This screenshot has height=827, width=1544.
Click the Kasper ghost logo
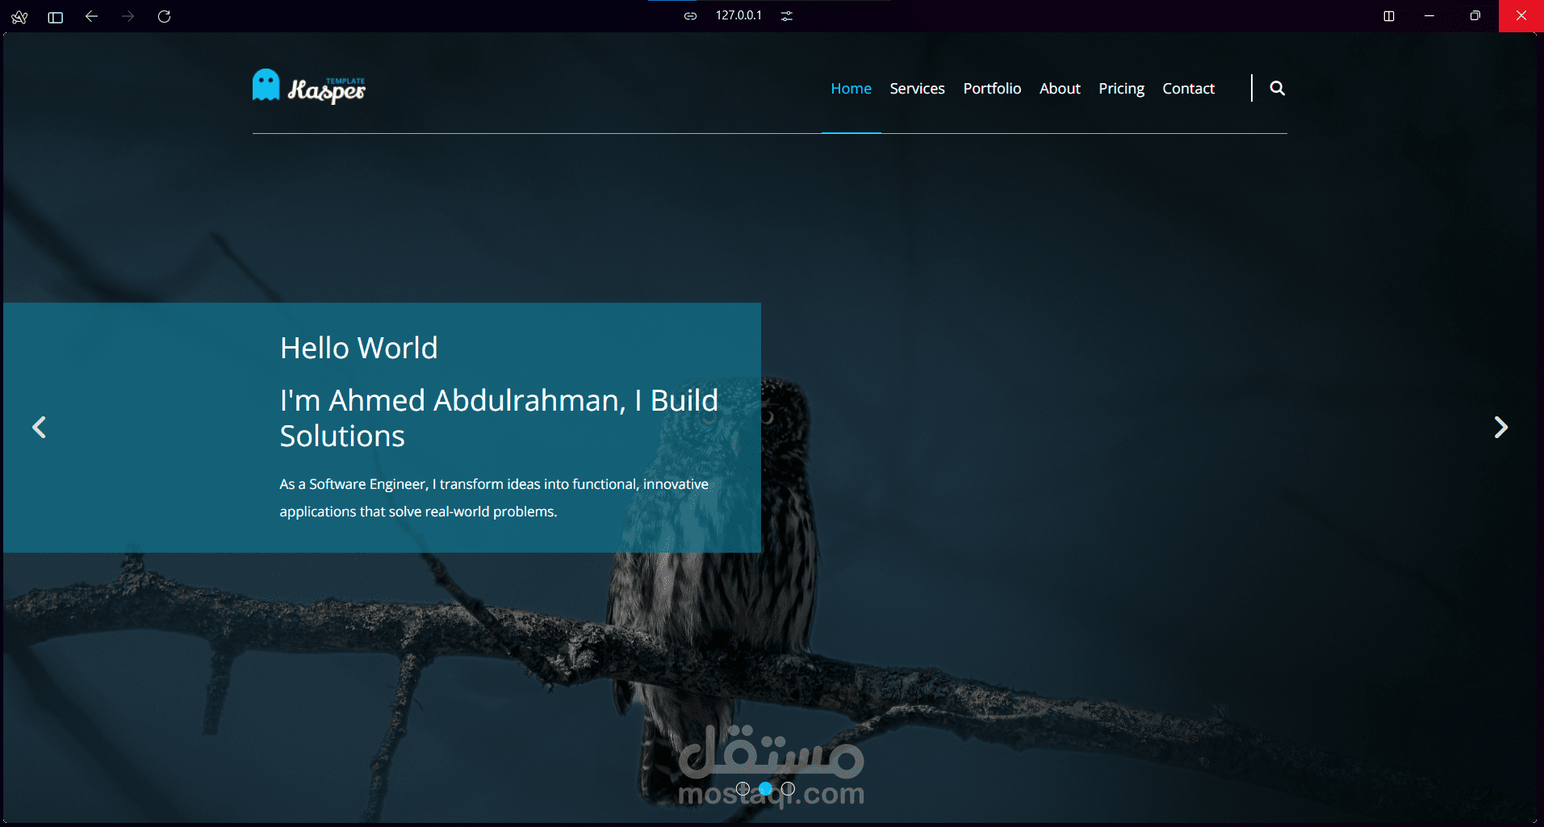pos(265,84)
